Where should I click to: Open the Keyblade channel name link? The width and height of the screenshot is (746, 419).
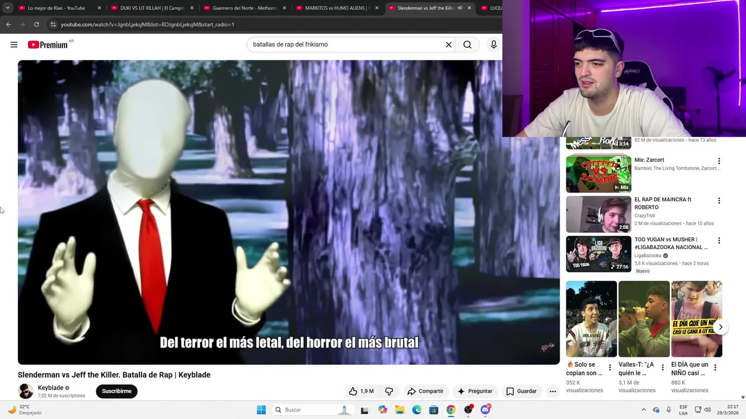click(51, 388)
